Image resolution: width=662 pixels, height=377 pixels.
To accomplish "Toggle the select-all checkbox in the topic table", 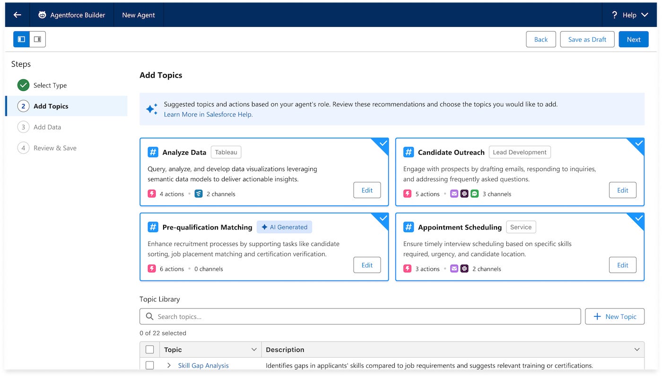I will [x=150, y=349].
